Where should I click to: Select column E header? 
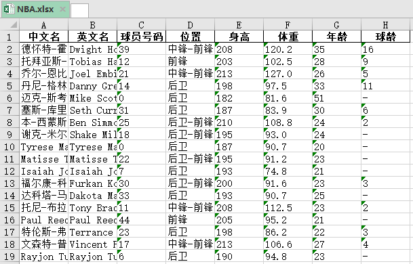pyautogui.click(x=239, y=25)
